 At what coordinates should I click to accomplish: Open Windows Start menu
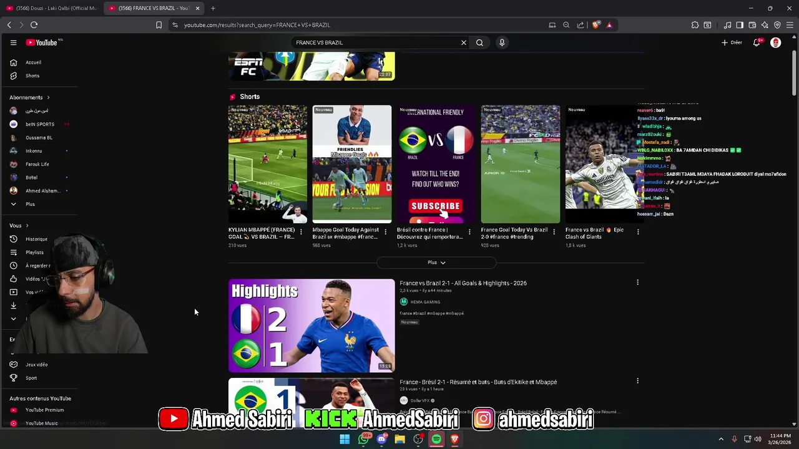tap(345, 439)
